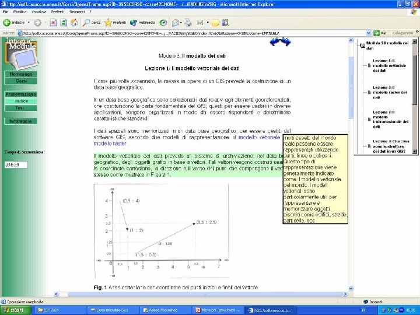This screenshot has width=420, height=315.
Task: Click the tree panel scroll-up arrow
Action: [415, 41]
